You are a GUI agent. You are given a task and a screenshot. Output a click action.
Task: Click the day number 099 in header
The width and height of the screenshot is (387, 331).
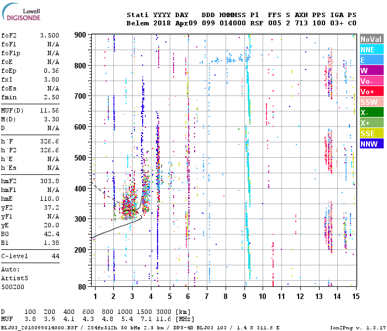[x=208, y=23]
